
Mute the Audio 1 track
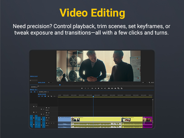click(49, 123)
